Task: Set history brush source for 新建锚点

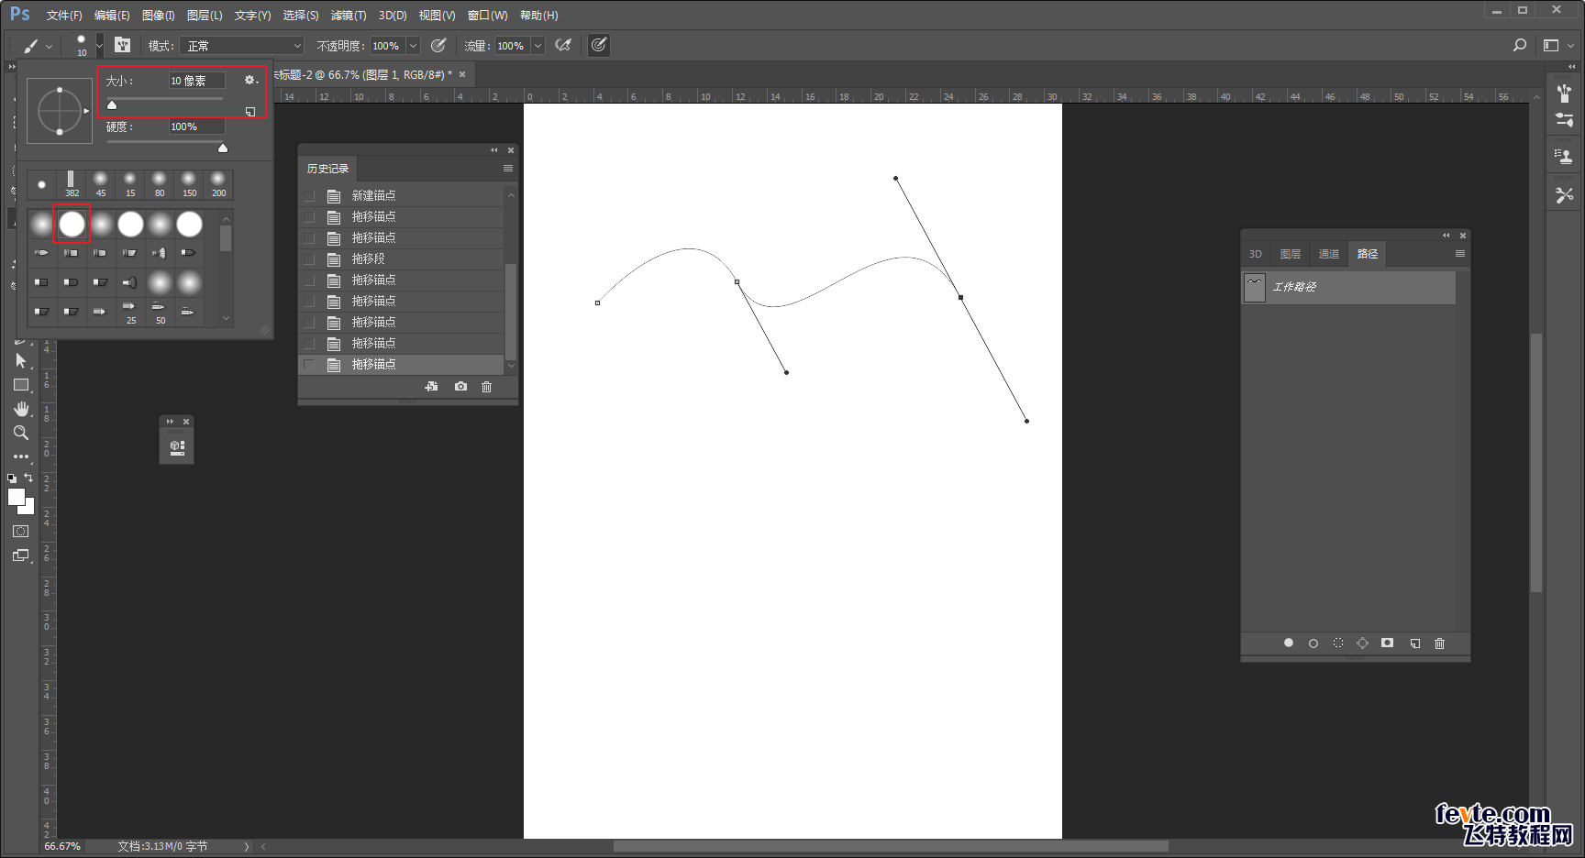Action: tap(309, 196)
